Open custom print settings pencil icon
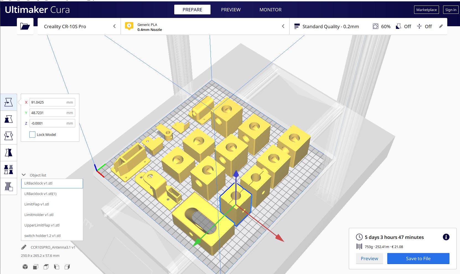Viewport: 460px width, 274px height. 441,27
